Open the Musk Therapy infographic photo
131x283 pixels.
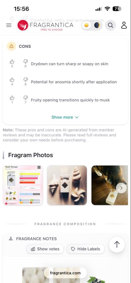[23, 185]
